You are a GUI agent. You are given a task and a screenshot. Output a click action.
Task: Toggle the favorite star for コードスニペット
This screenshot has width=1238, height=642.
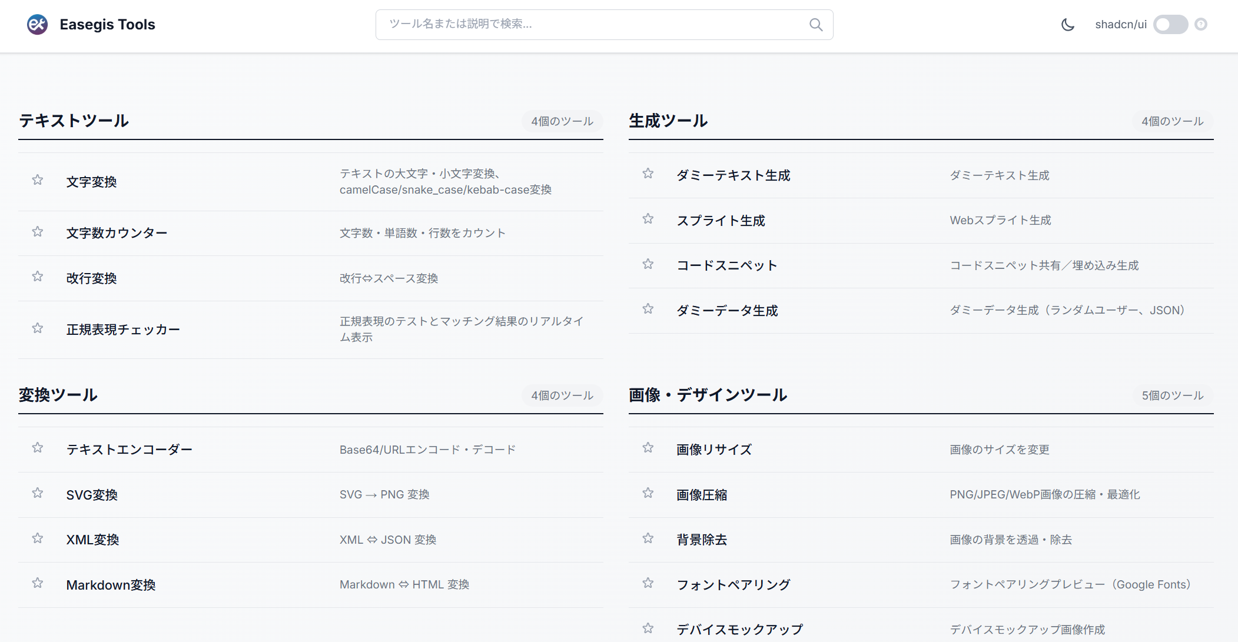[x=648, y=264]
